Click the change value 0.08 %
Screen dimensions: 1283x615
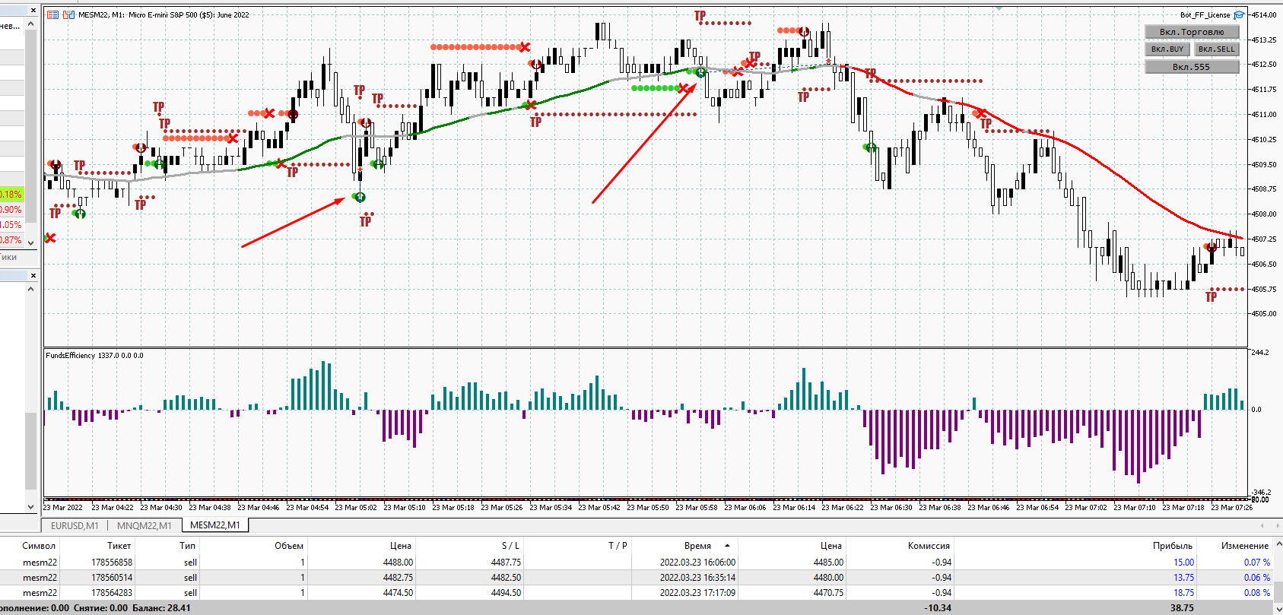[1256, 593]
